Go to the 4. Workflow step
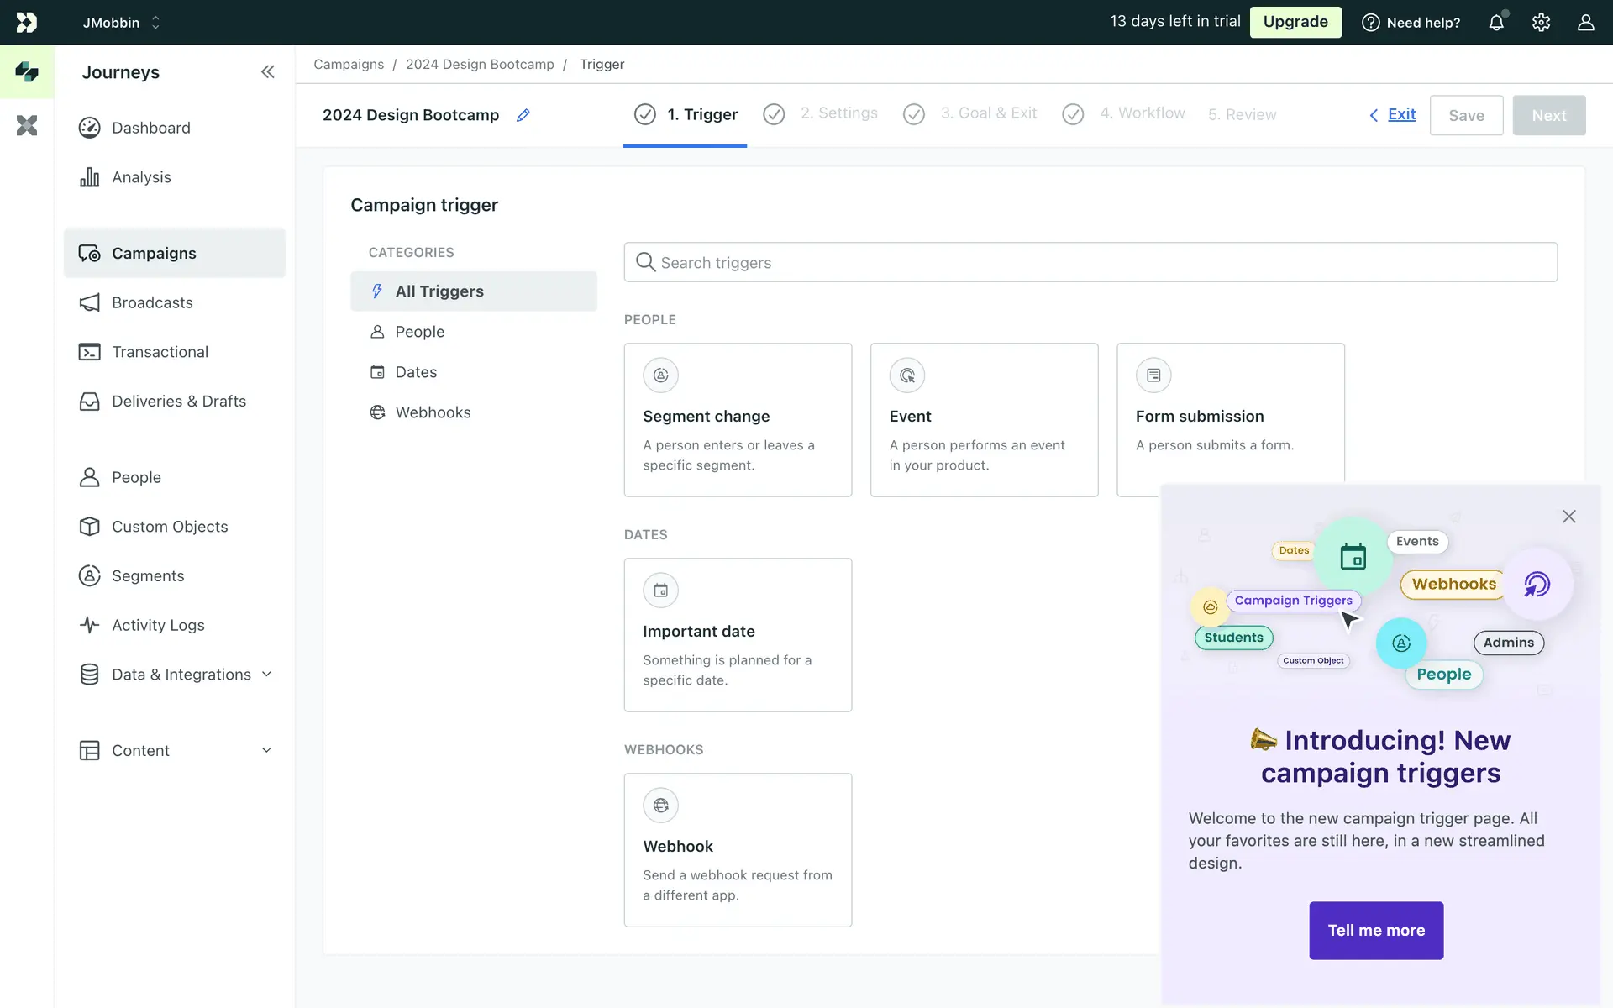Viewport: 1613px width, 1008px height. (x=1142, y=113)
